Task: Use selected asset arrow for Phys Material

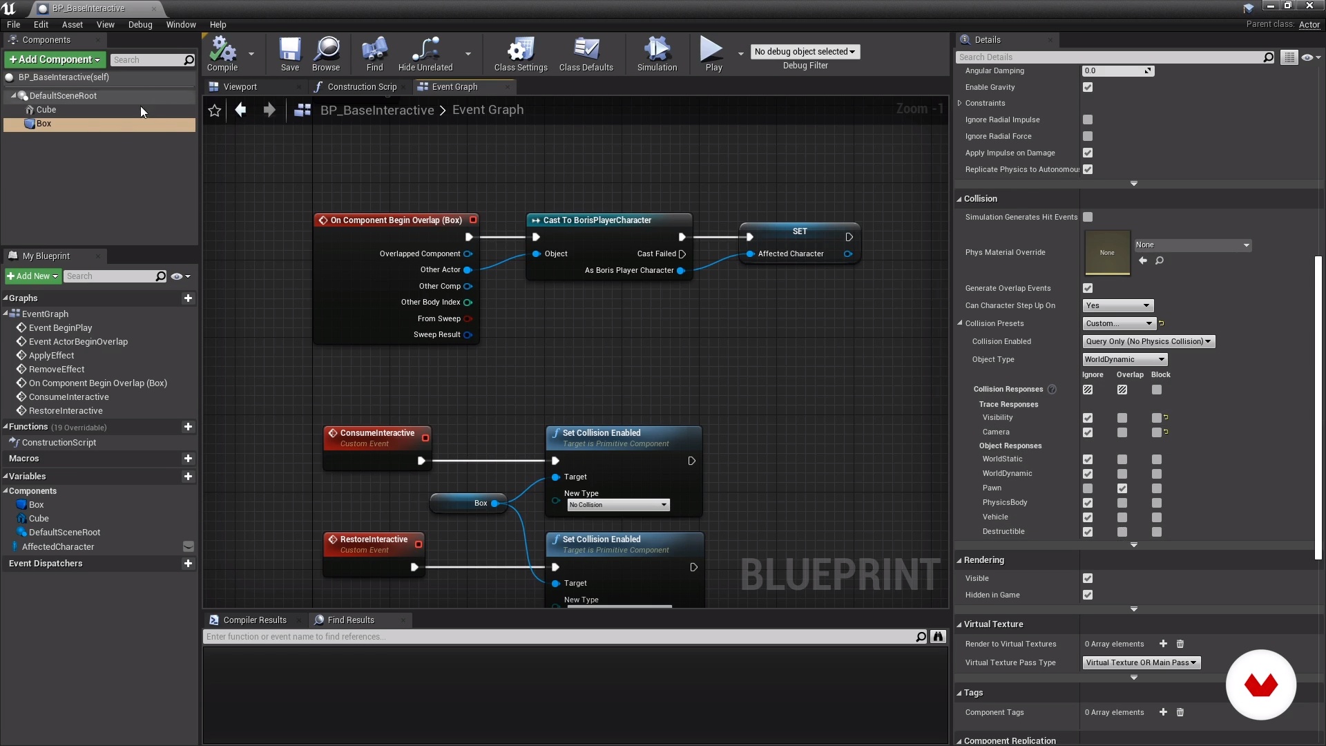Action: pyautogui.click(x=1143, y=261)
